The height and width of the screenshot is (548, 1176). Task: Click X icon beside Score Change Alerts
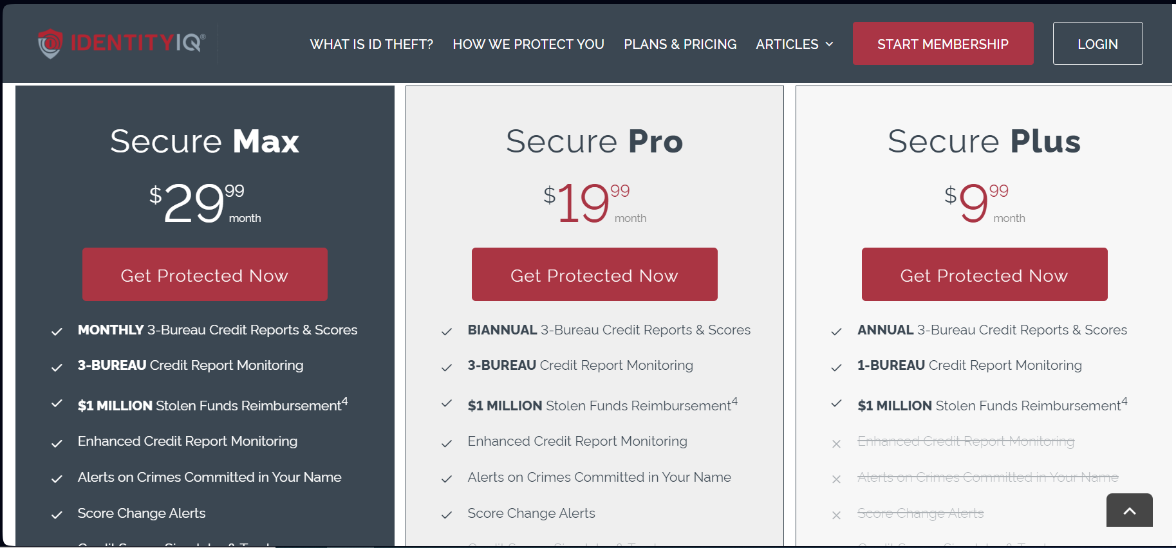click(x=836, y=515)
